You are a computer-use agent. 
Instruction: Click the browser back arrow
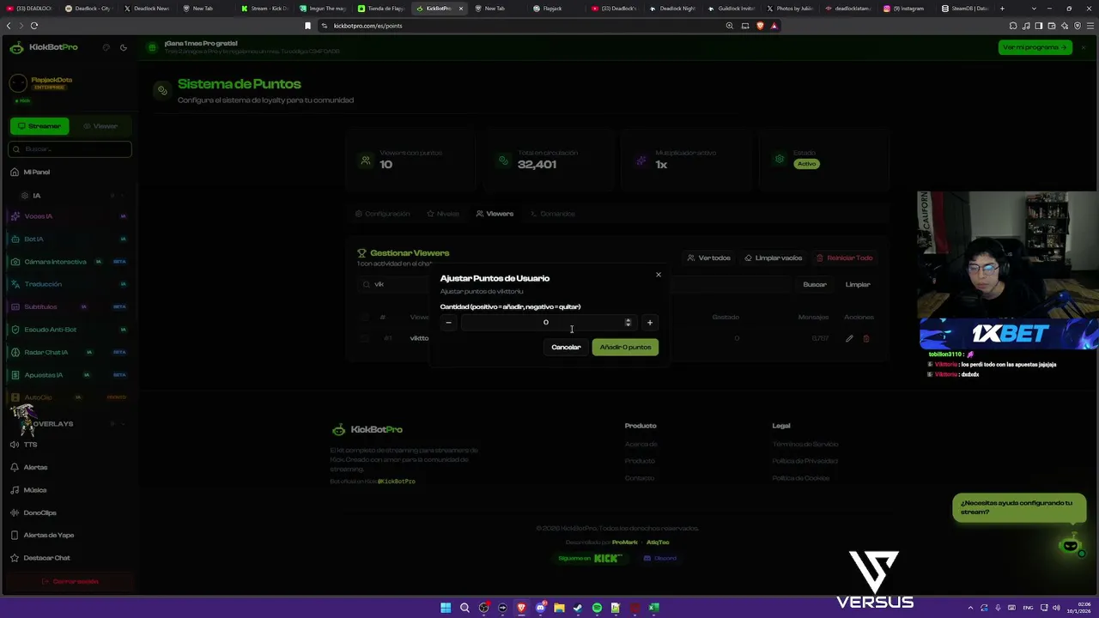click(9, 26)
